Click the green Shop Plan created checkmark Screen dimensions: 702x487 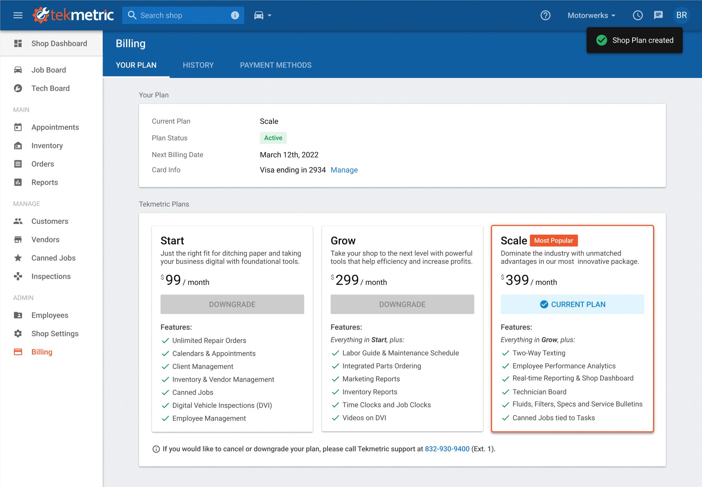pyautogui.click(x=601, y=40)
